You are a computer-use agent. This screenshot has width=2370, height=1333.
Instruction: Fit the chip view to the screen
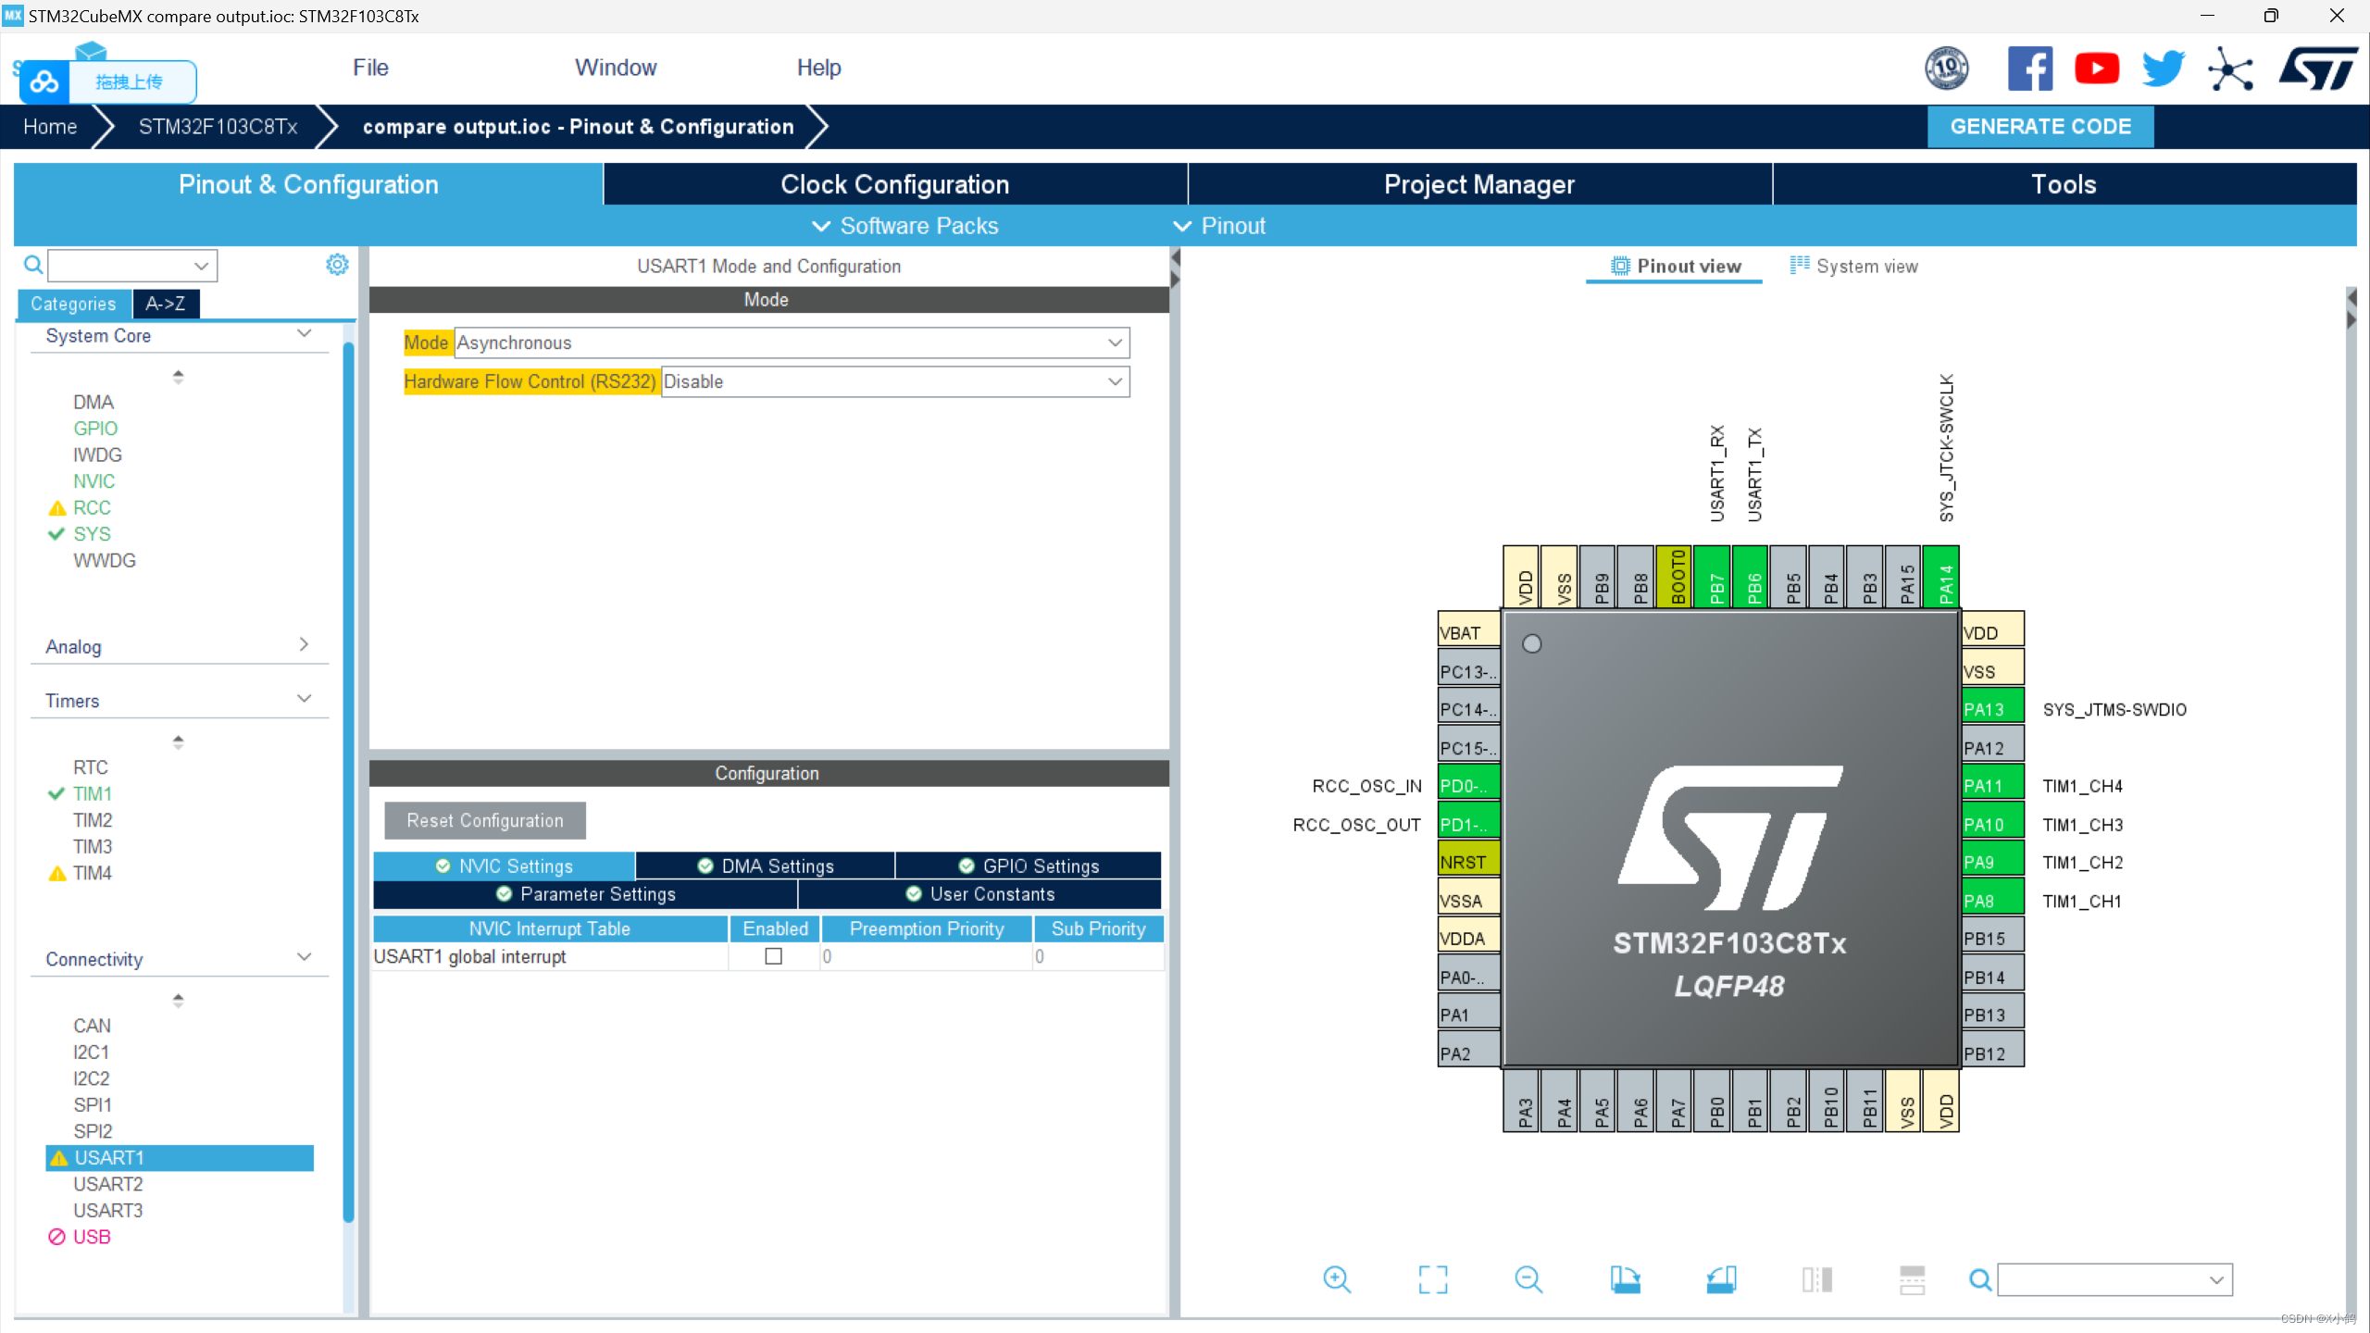point(1433,1279)
